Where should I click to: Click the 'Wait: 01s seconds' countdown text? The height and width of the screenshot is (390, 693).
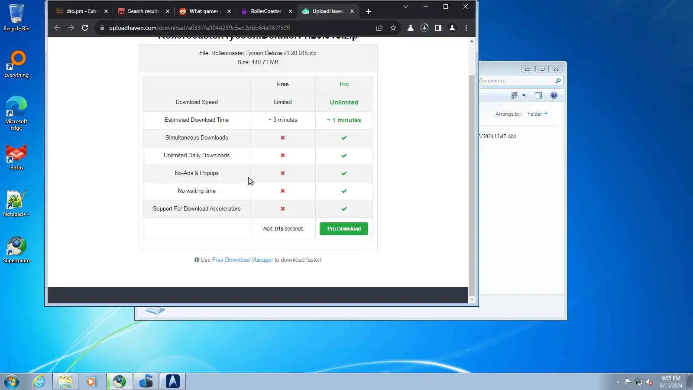(283, 229)
